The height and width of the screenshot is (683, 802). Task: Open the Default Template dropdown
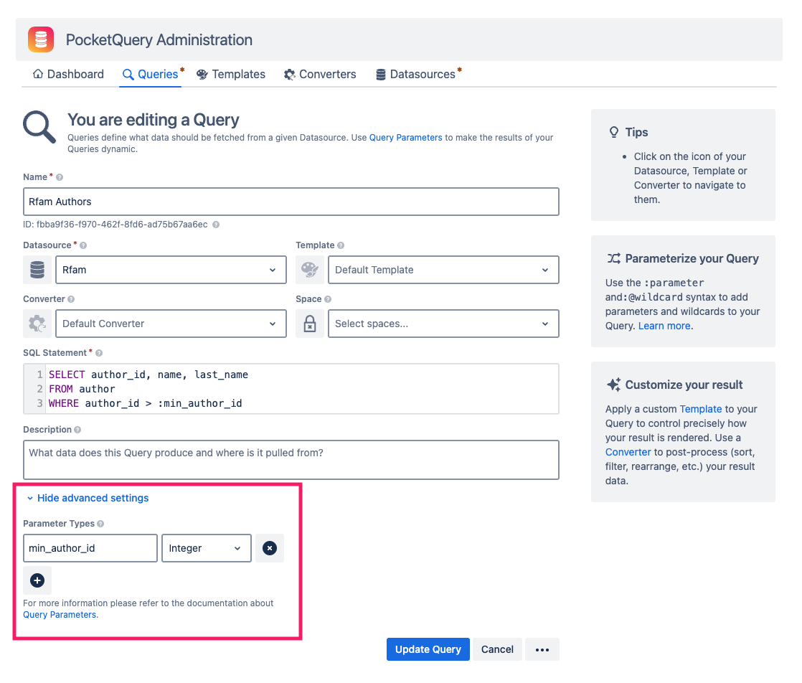tap(443, 270)
